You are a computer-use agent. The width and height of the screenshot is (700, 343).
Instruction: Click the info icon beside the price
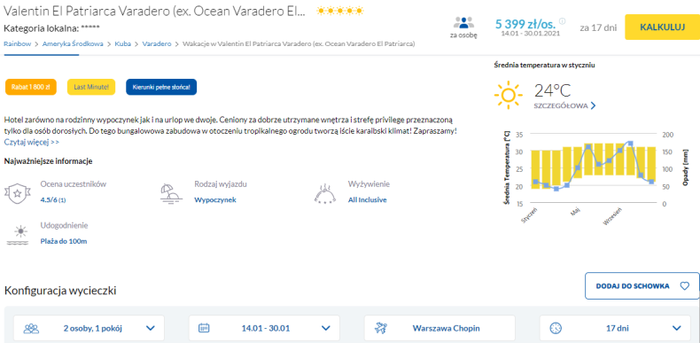562,21
